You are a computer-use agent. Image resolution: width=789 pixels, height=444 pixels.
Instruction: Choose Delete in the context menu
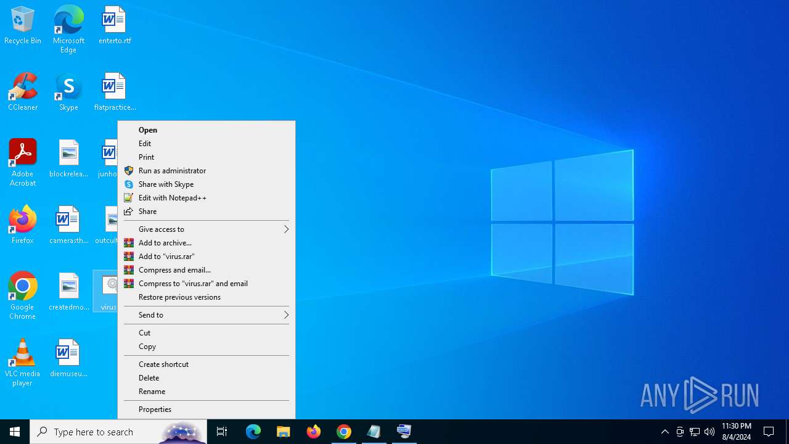206,378
